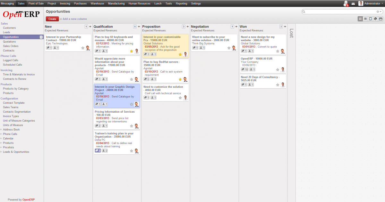Toggle star on Interest in your Partnership Contract card
Image resolution: width=385 pixels, height=202 pixels.
click(x=83, y=48)
